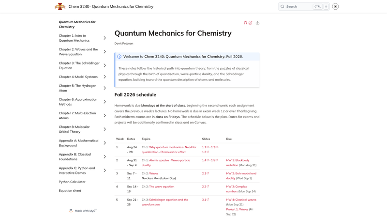Screen dimensions: 387x218
Task: Open Atomic spectra topic link
Action: [x=159, y=160]
